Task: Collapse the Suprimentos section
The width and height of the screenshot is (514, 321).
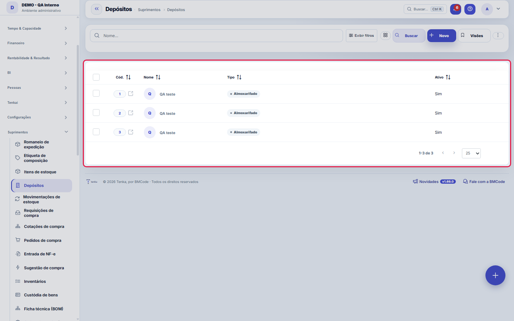Action: point(37,132)
